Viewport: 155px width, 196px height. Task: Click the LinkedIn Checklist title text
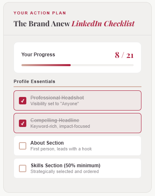pos(103,23)
